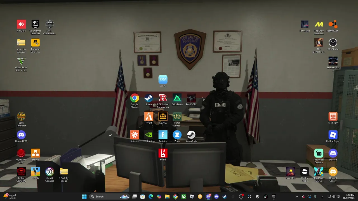Open Becastled desktop shortcut
Image resolution: width=358 pixels, height=201 pixels.
point(291,173)
